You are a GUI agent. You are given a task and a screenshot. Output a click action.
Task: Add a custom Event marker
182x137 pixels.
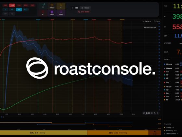pos(61,13)
